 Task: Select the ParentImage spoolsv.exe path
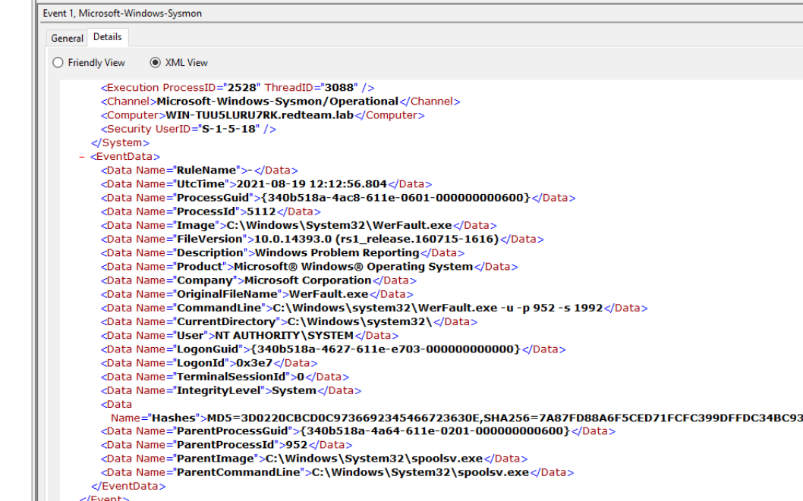click(x=373, y=459)
